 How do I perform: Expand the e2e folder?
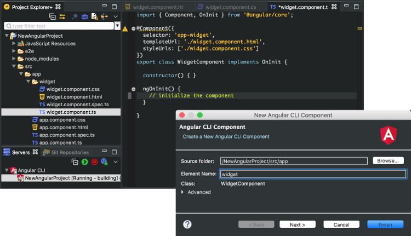pos(14,51)
